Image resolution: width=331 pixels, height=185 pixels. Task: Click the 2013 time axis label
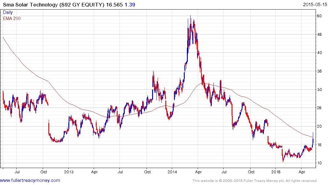point(69,172)
